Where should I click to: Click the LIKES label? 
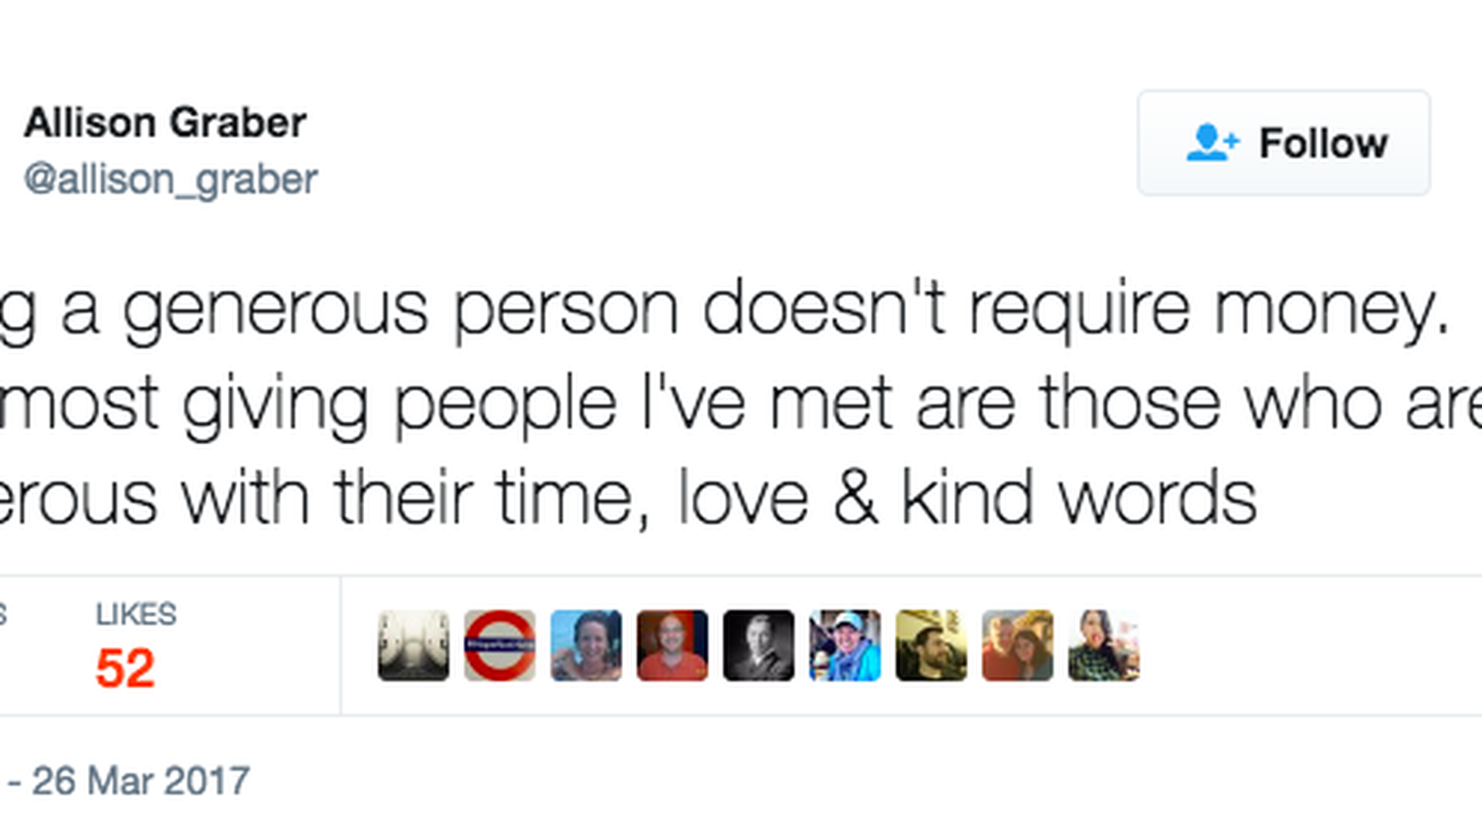pyautogui.click(x=136, y=615)
